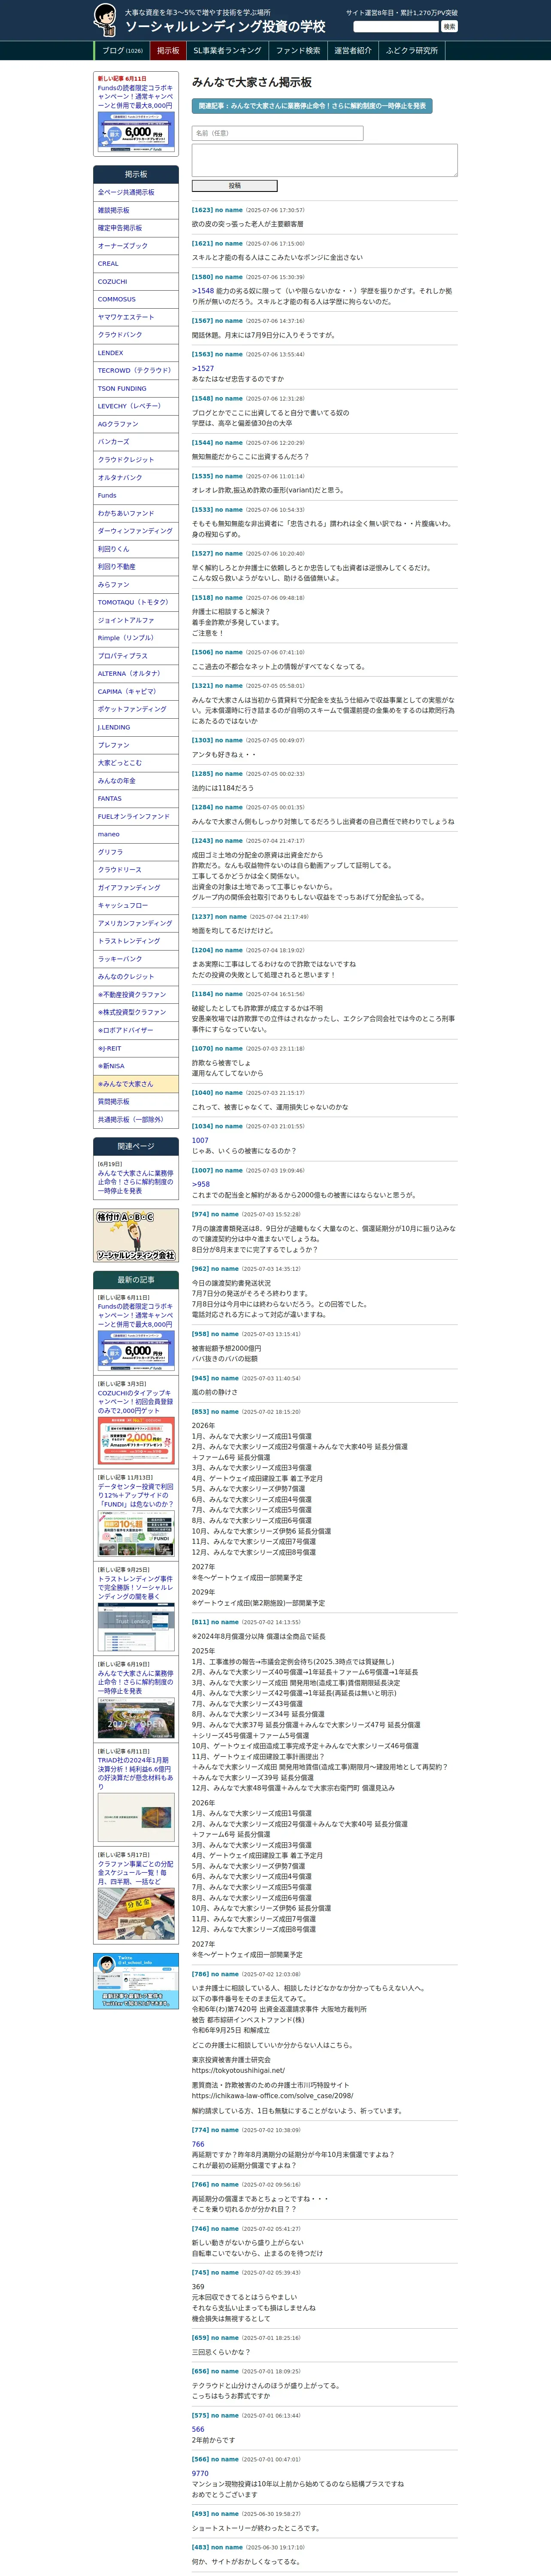Click post number [786]

(x=201, y=1974)
